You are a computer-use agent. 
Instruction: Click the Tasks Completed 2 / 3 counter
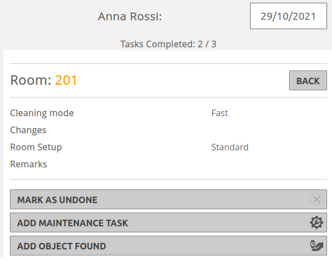point(168,44)
